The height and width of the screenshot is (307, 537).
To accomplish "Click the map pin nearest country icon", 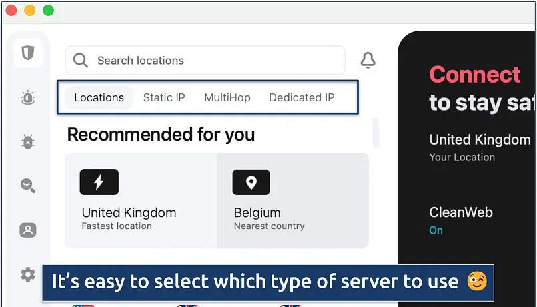I will pyautogui.click(x=251, y=182).
